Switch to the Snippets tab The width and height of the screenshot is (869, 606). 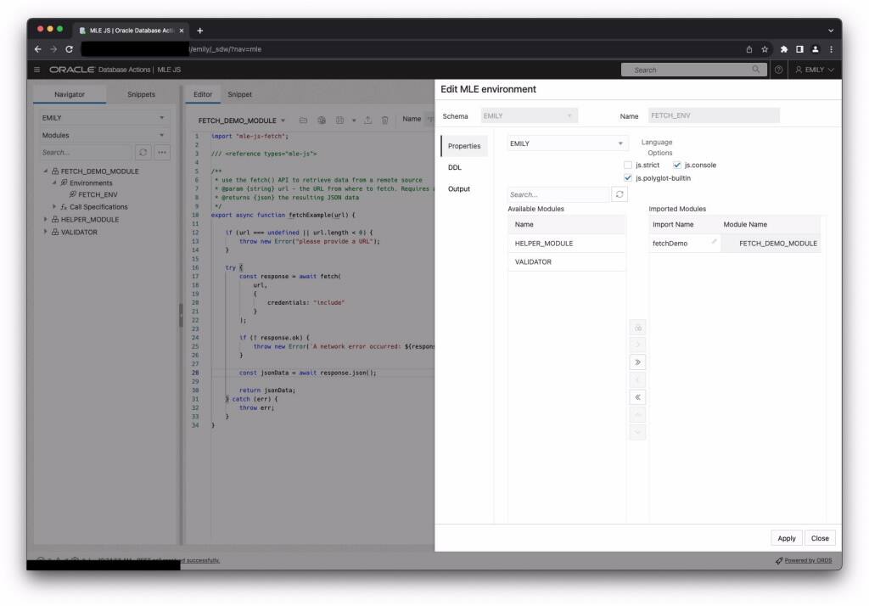pos(140,94)
